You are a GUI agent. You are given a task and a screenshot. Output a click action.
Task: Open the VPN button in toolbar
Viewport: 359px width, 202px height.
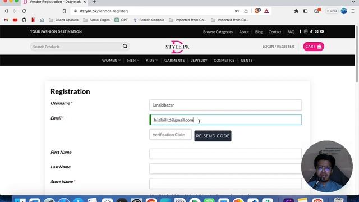(x=332, y=11)
